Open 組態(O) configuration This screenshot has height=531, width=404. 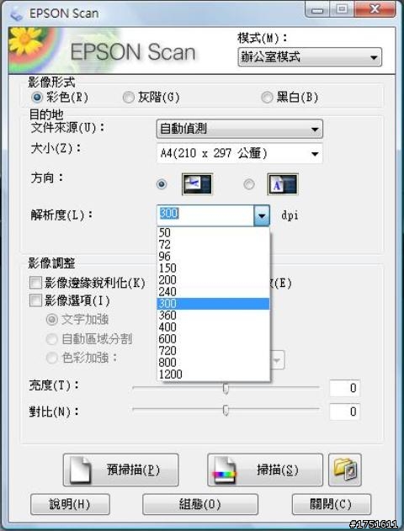coord(200,504)
